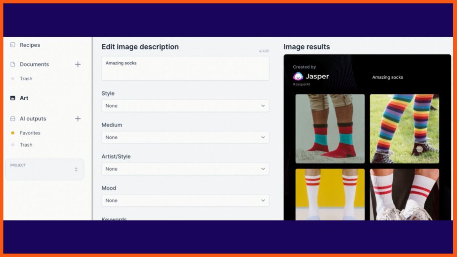Click the Recipes terminal icon

(x=13, y=45)
